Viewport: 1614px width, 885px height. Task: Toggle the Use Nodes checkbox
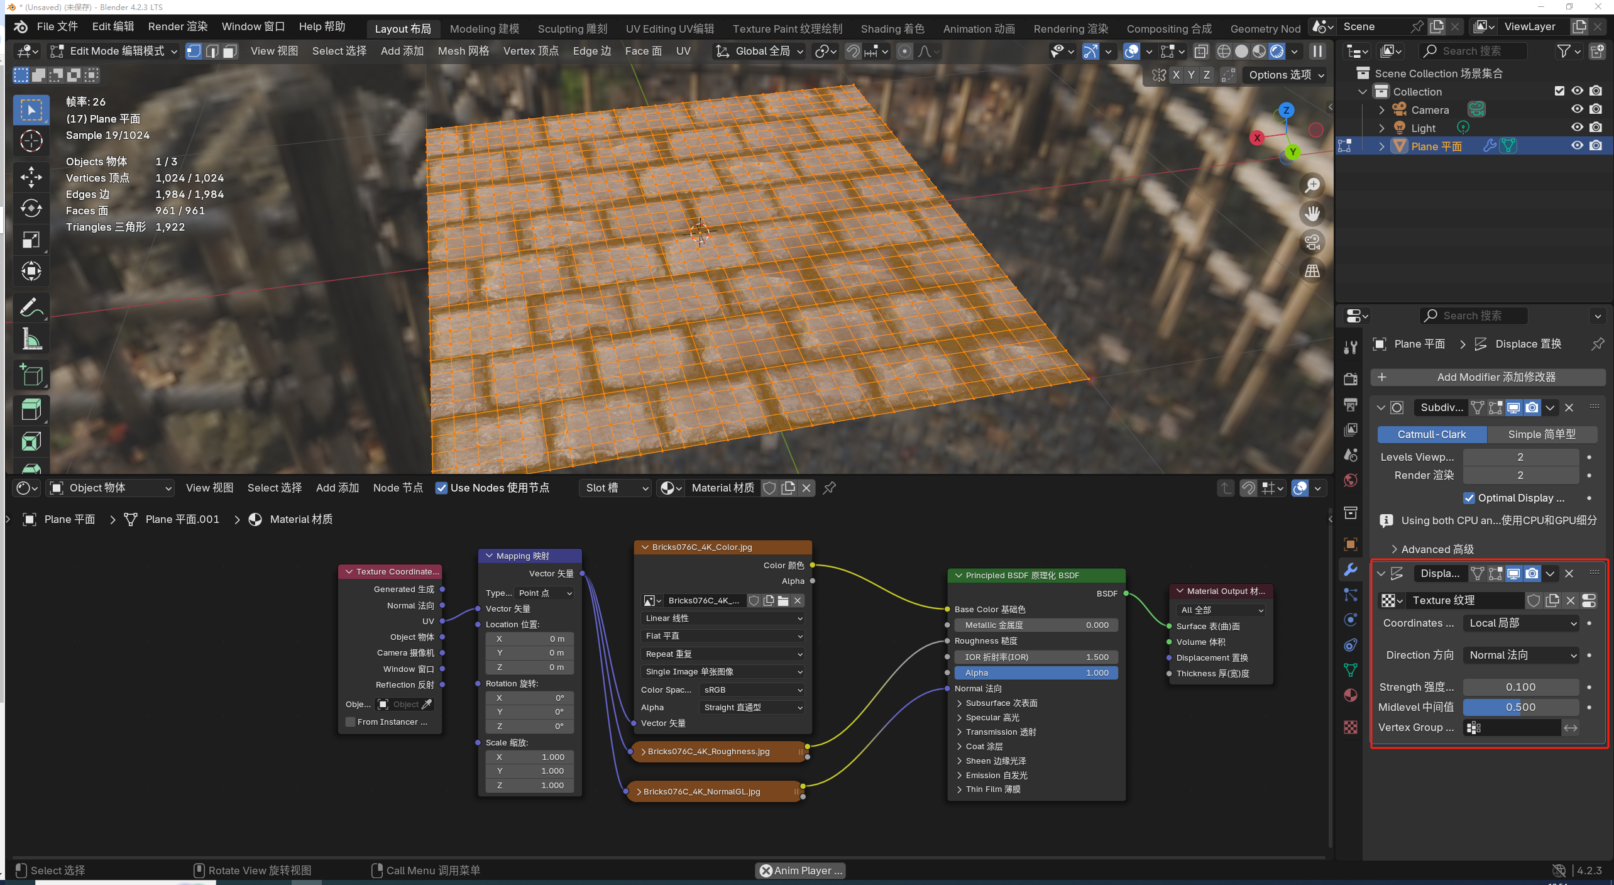pos(441,488)
